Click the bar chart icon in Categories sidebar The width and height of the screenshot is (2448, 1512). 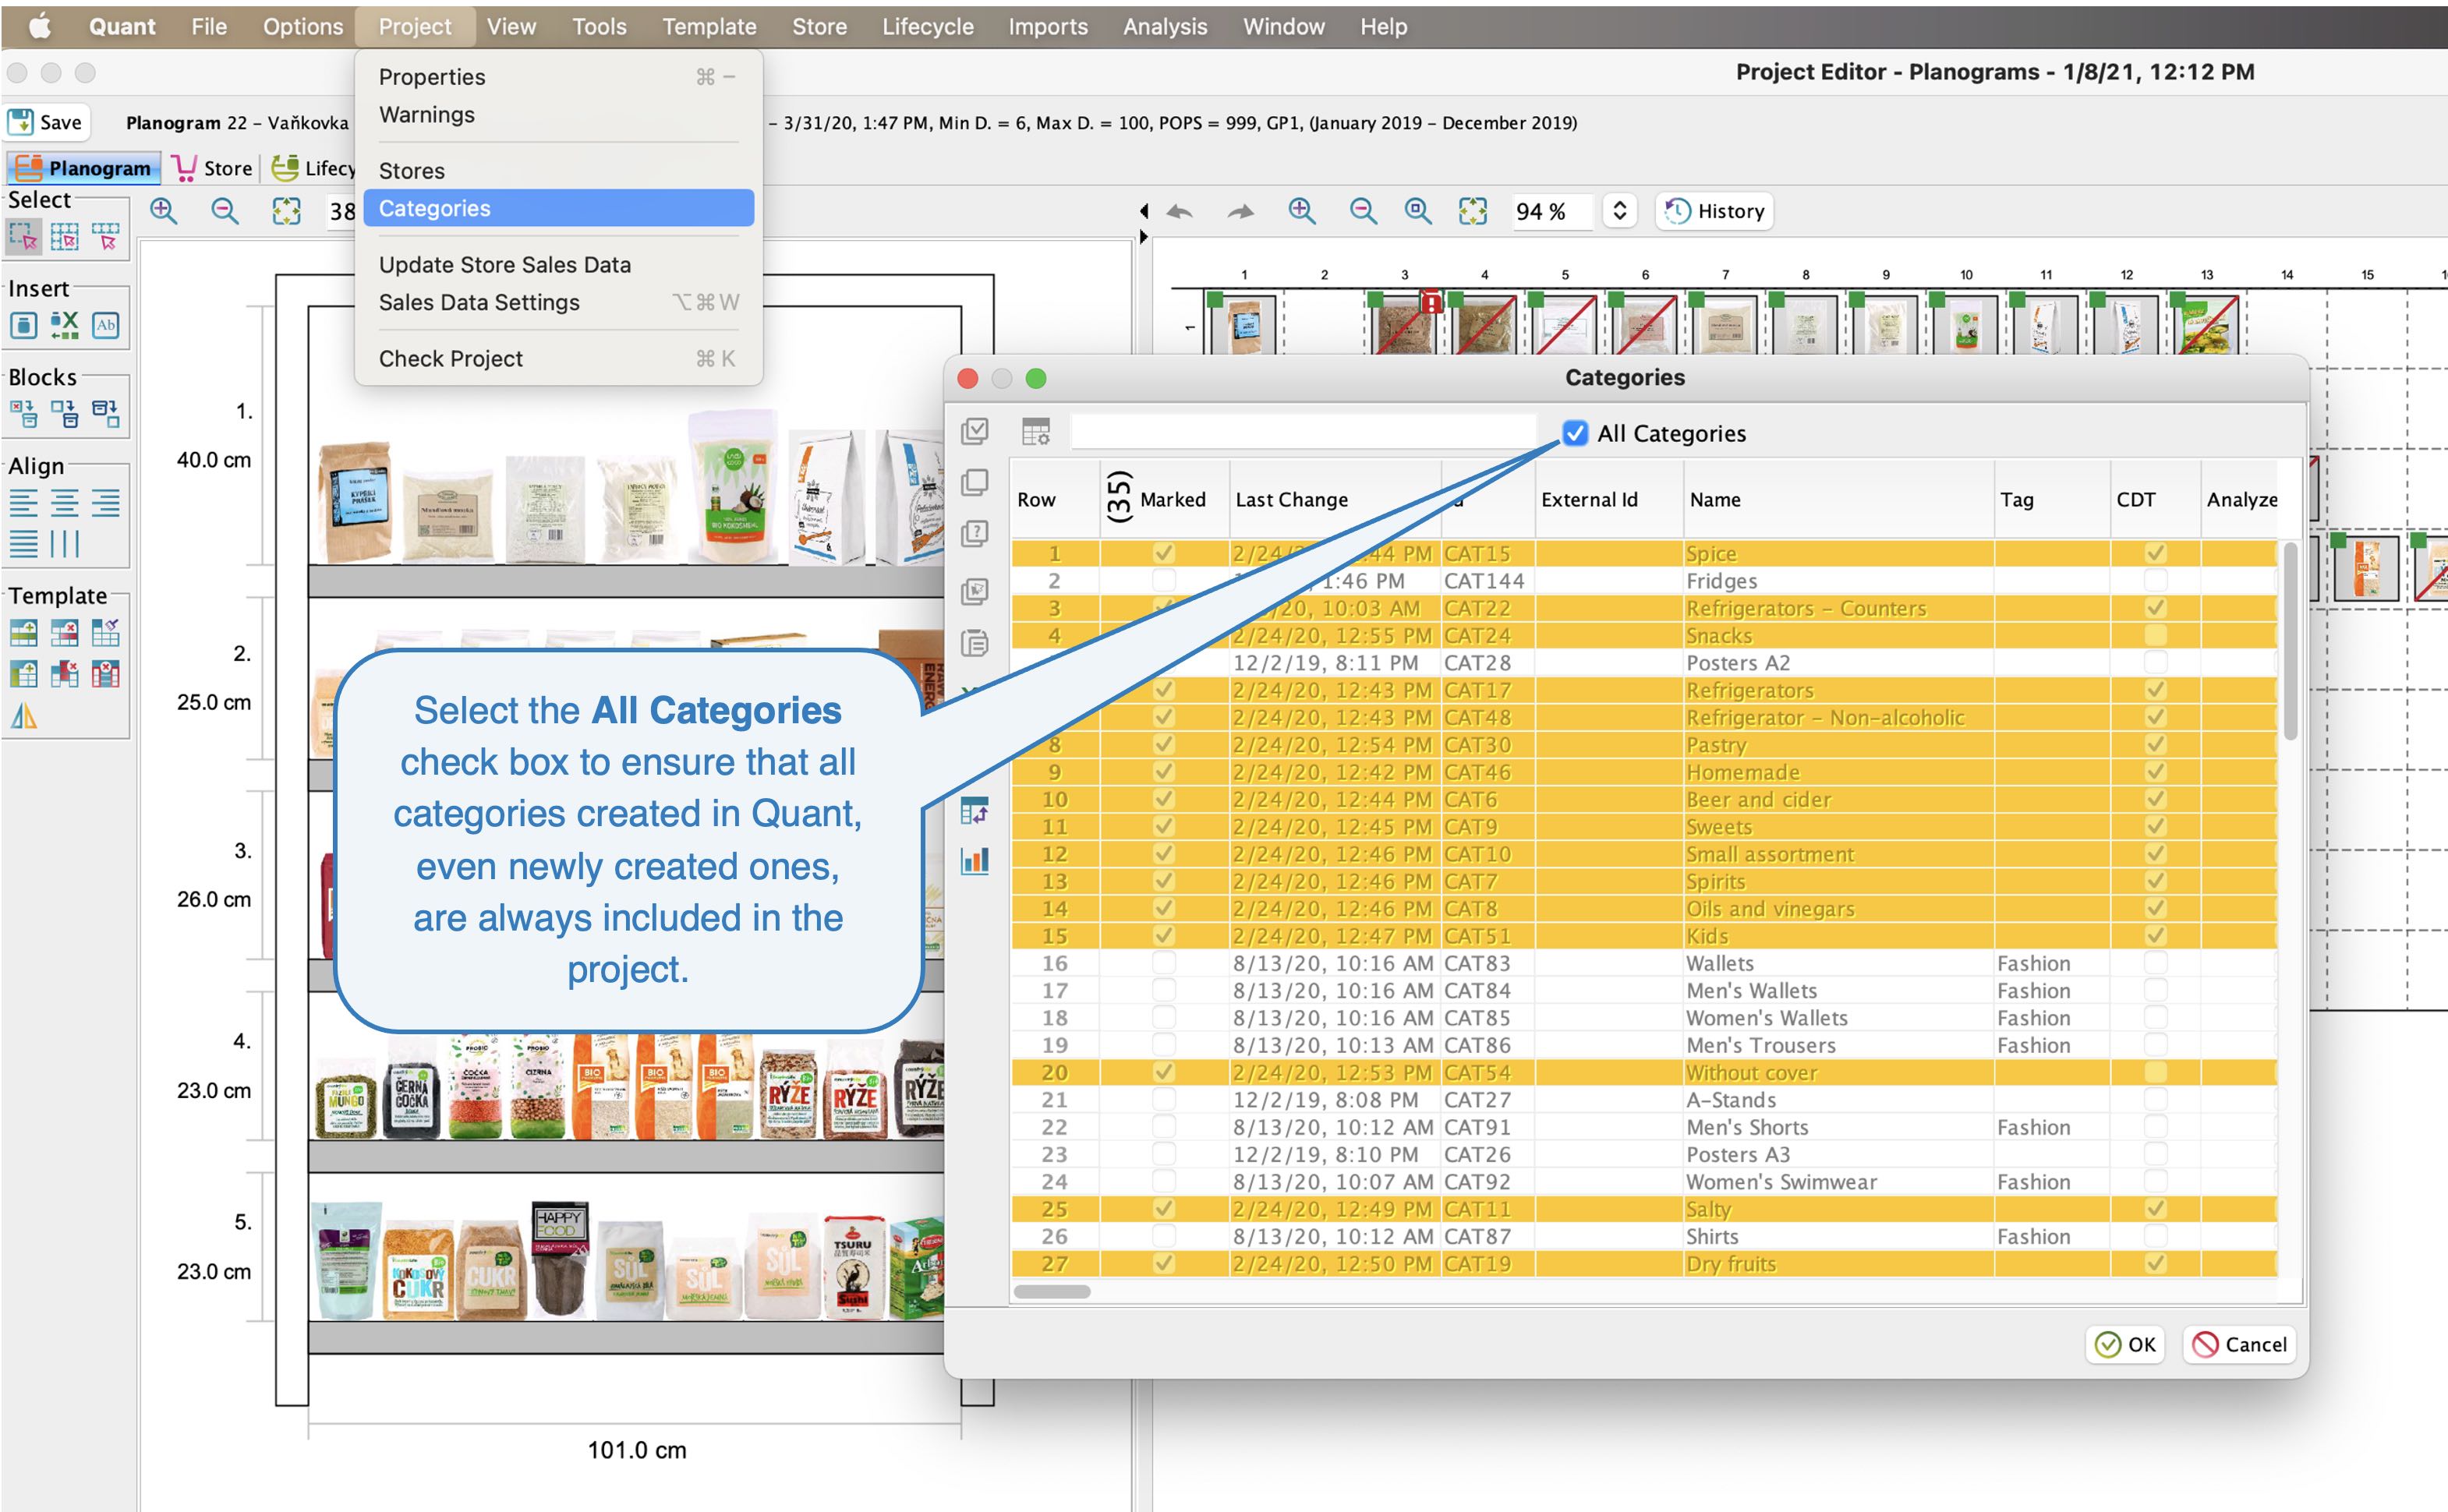coord(975,861)
